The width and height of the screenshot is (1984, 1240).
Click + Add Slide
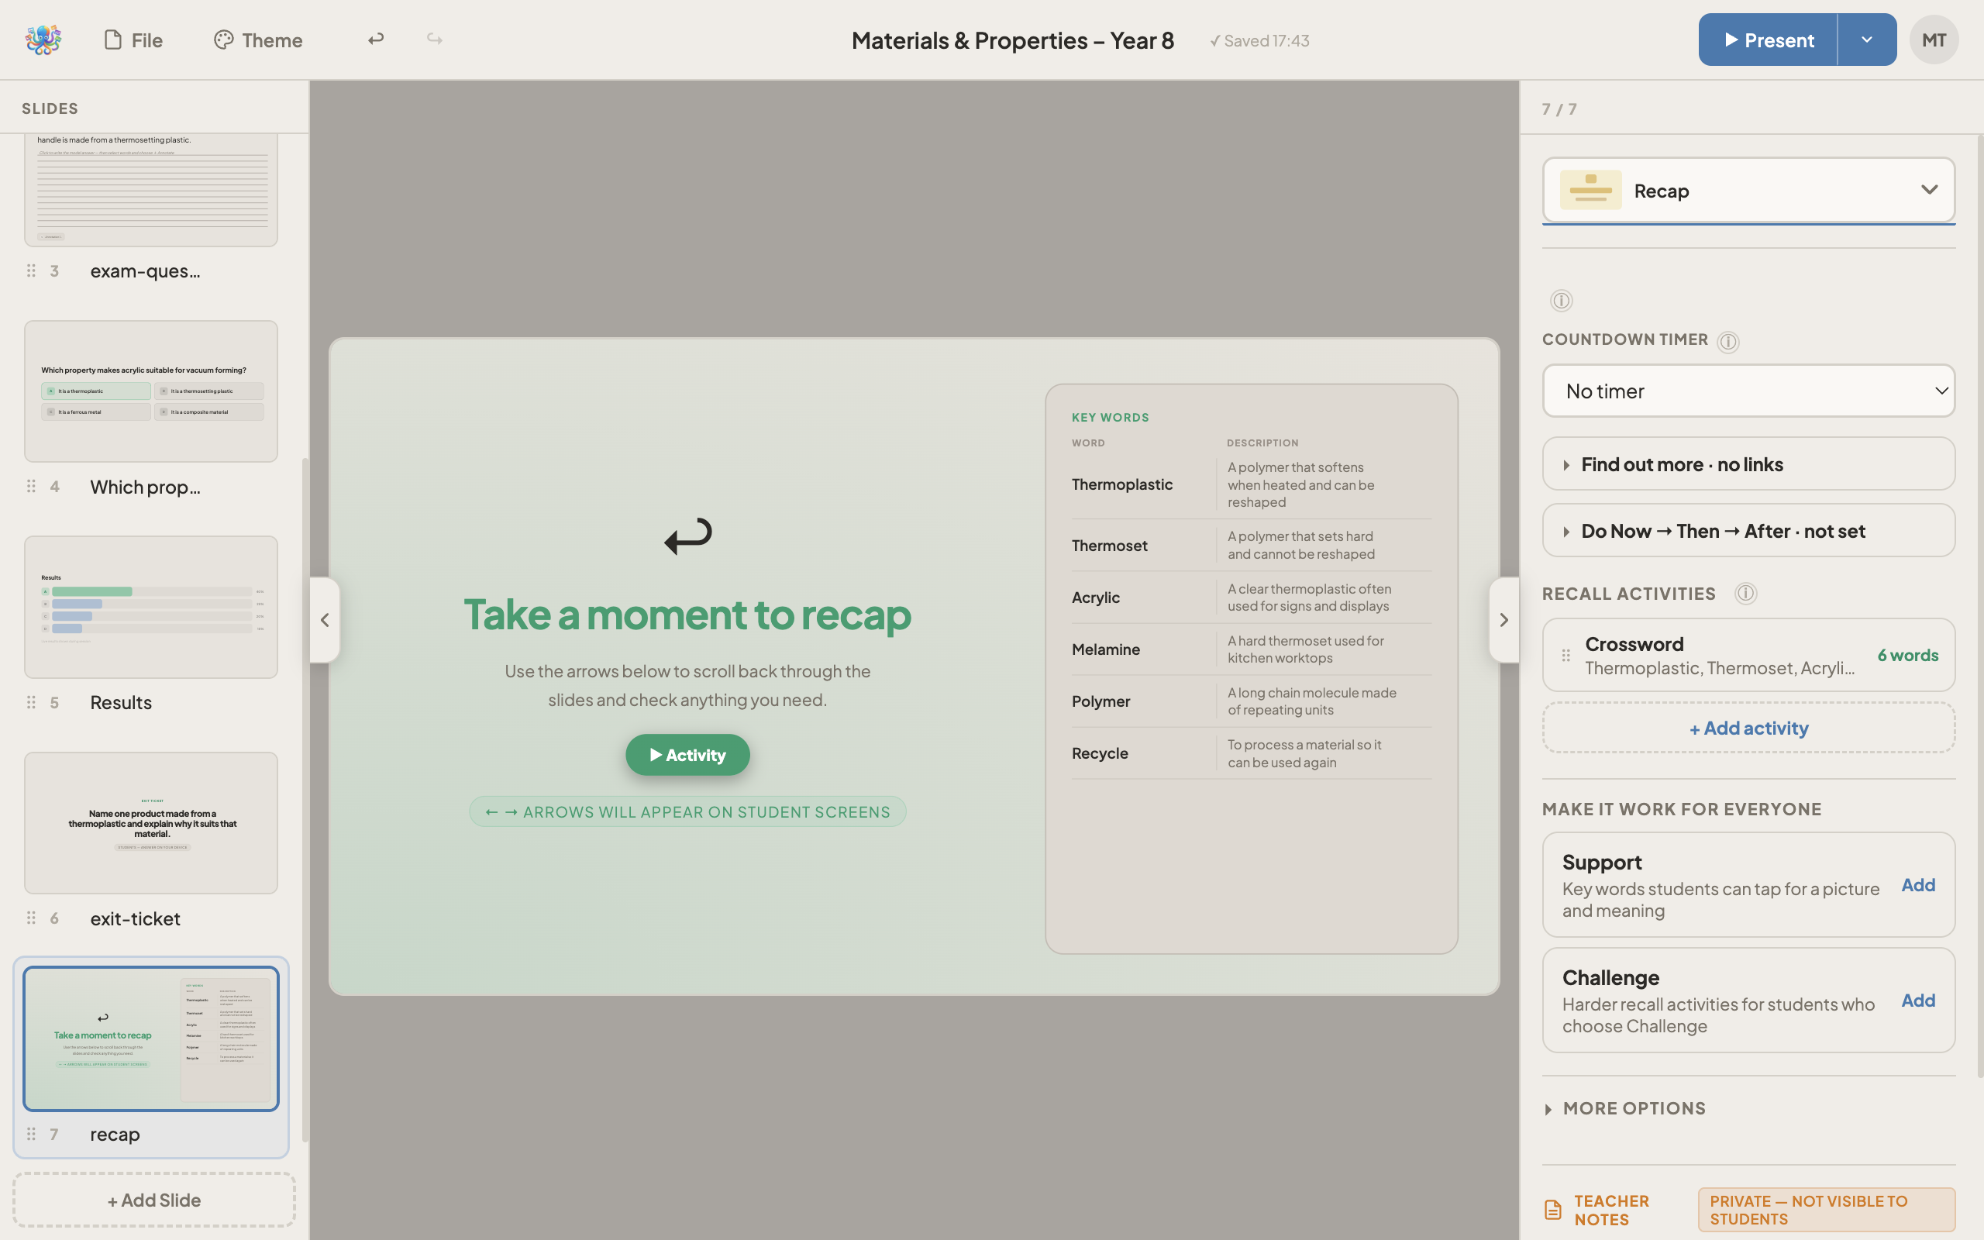point(154,1200)
